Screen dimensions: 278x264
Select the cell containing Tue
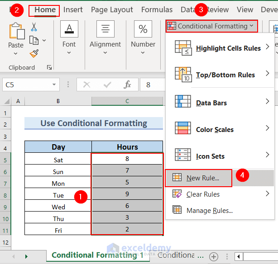58,194
